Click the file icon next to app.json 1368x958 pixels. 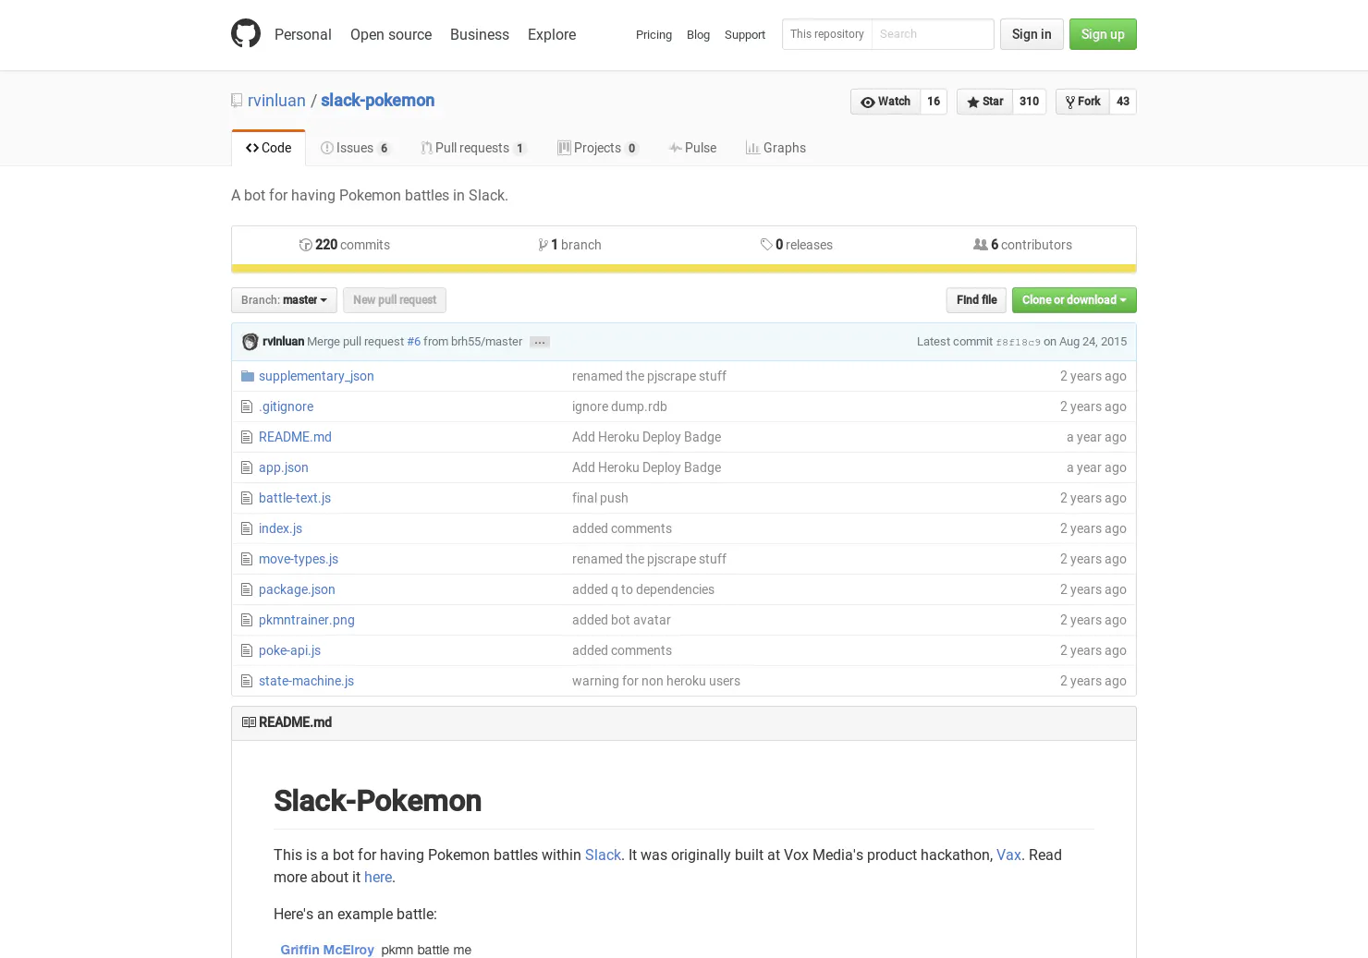(247, 467)
